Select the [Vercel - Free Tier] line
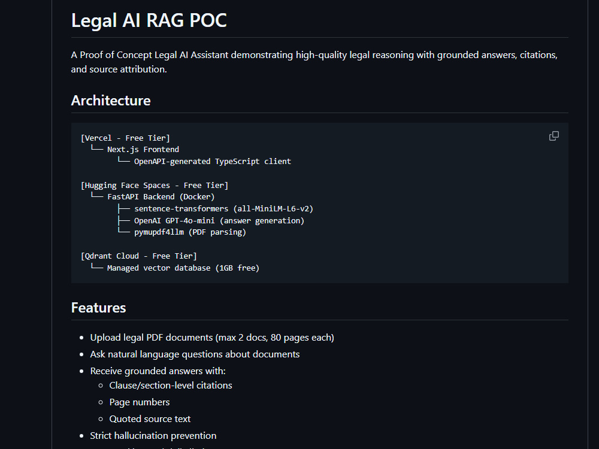Screen dimensions: 599x449 pos(125,138)
